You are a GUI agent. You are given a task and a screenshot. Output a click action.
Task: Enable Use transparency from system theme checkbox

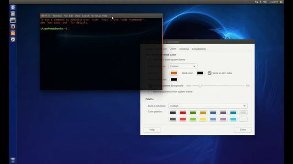[x=150, y=92]
